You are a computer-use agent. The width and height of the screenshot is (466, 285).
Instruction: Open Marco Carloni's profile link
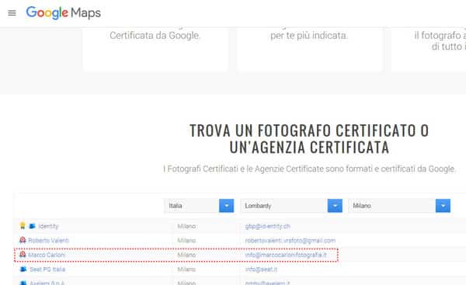(x=47, y=255)
